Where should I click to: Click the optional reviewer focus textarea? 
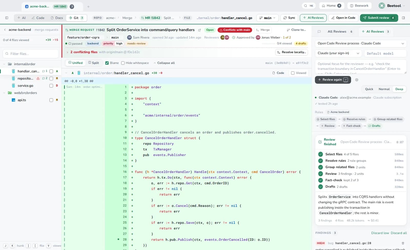pos(361,67)
